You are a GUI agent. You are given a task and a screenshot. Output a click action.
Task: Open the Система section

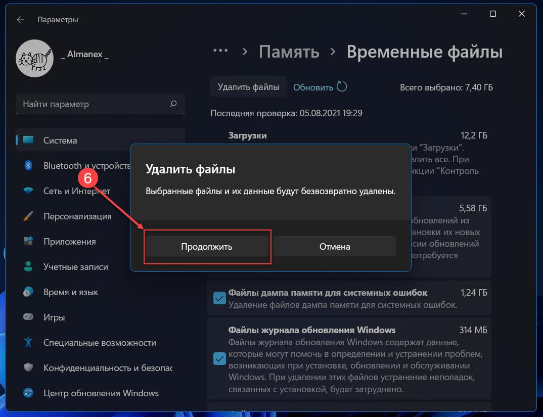coord(101,141)
